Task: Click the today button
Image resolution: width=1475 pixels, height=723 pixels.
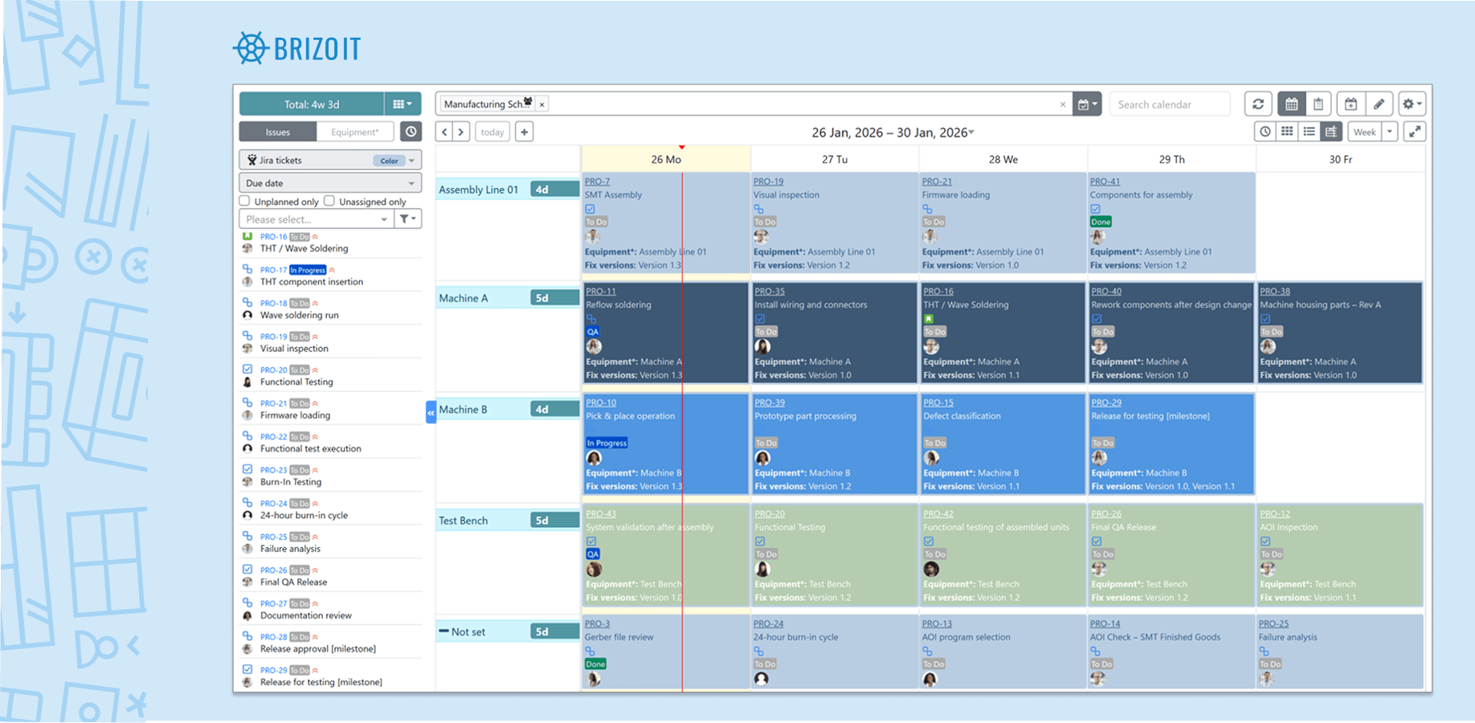Action: [x=492, y=131]
